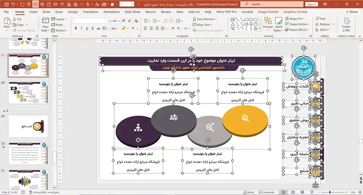363x195 pixels.
Task: Open the Section dropdown
Action: [59, 30]
